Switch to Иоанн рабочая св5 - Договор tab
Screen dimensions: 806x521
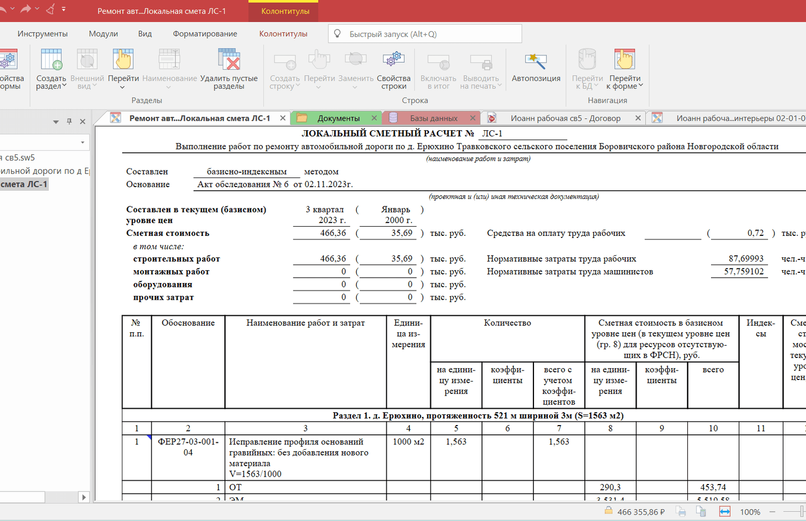566,118
